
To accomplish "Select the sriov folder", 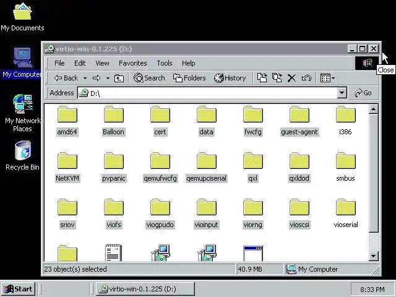I will (x=67, y=214).
